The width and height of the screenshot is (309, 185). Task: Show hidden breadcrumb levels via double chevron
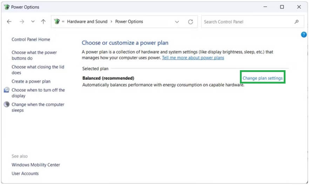click(x=63, y=21)
